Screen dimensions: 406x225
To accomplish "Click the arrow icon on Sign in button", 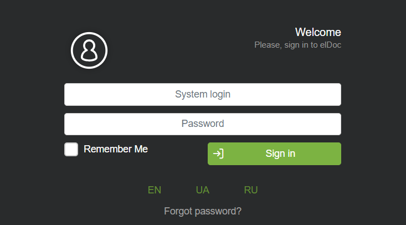I will [218, 154].
